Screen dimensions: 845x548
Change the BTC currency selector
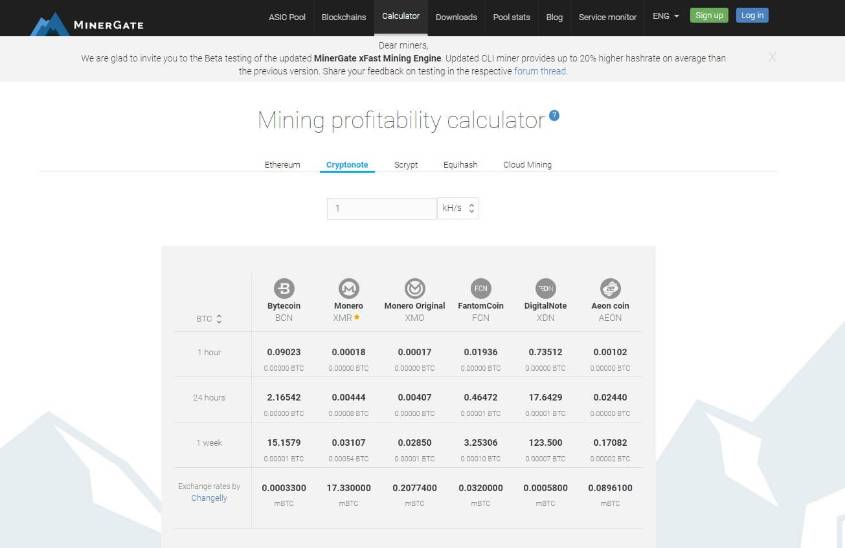[209, 319]
